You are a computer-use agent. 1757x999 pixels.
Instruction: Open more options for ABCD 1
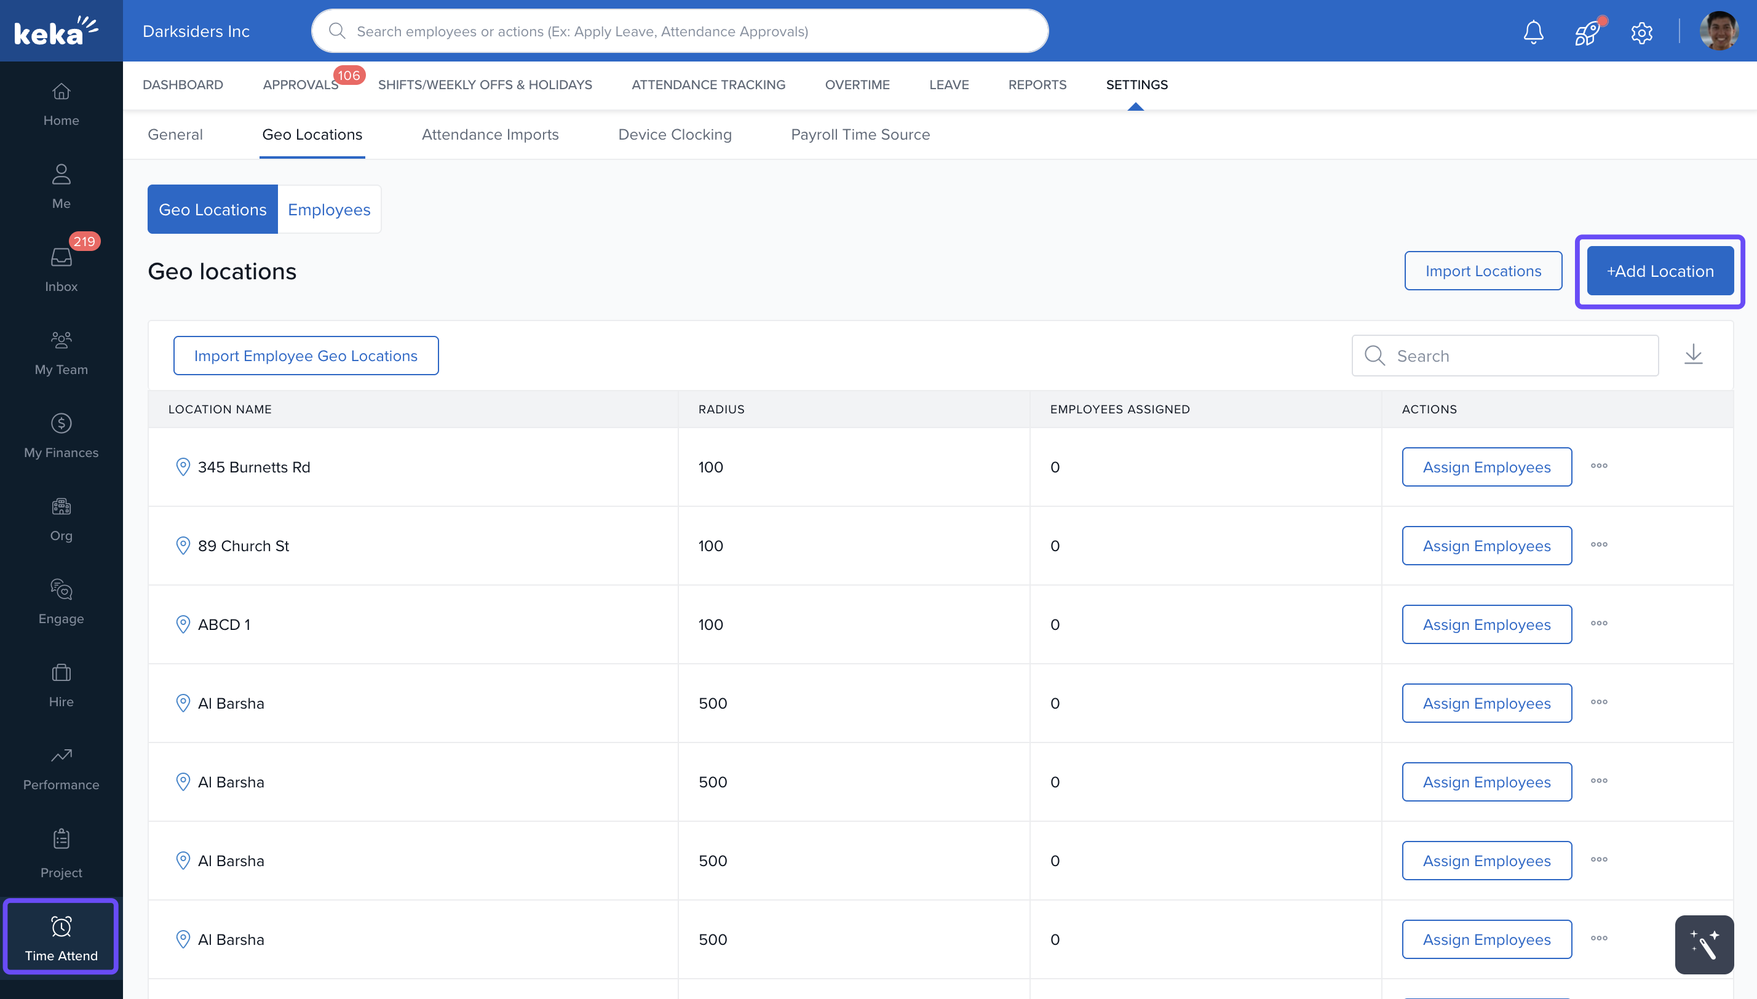tap(1598, 624)
